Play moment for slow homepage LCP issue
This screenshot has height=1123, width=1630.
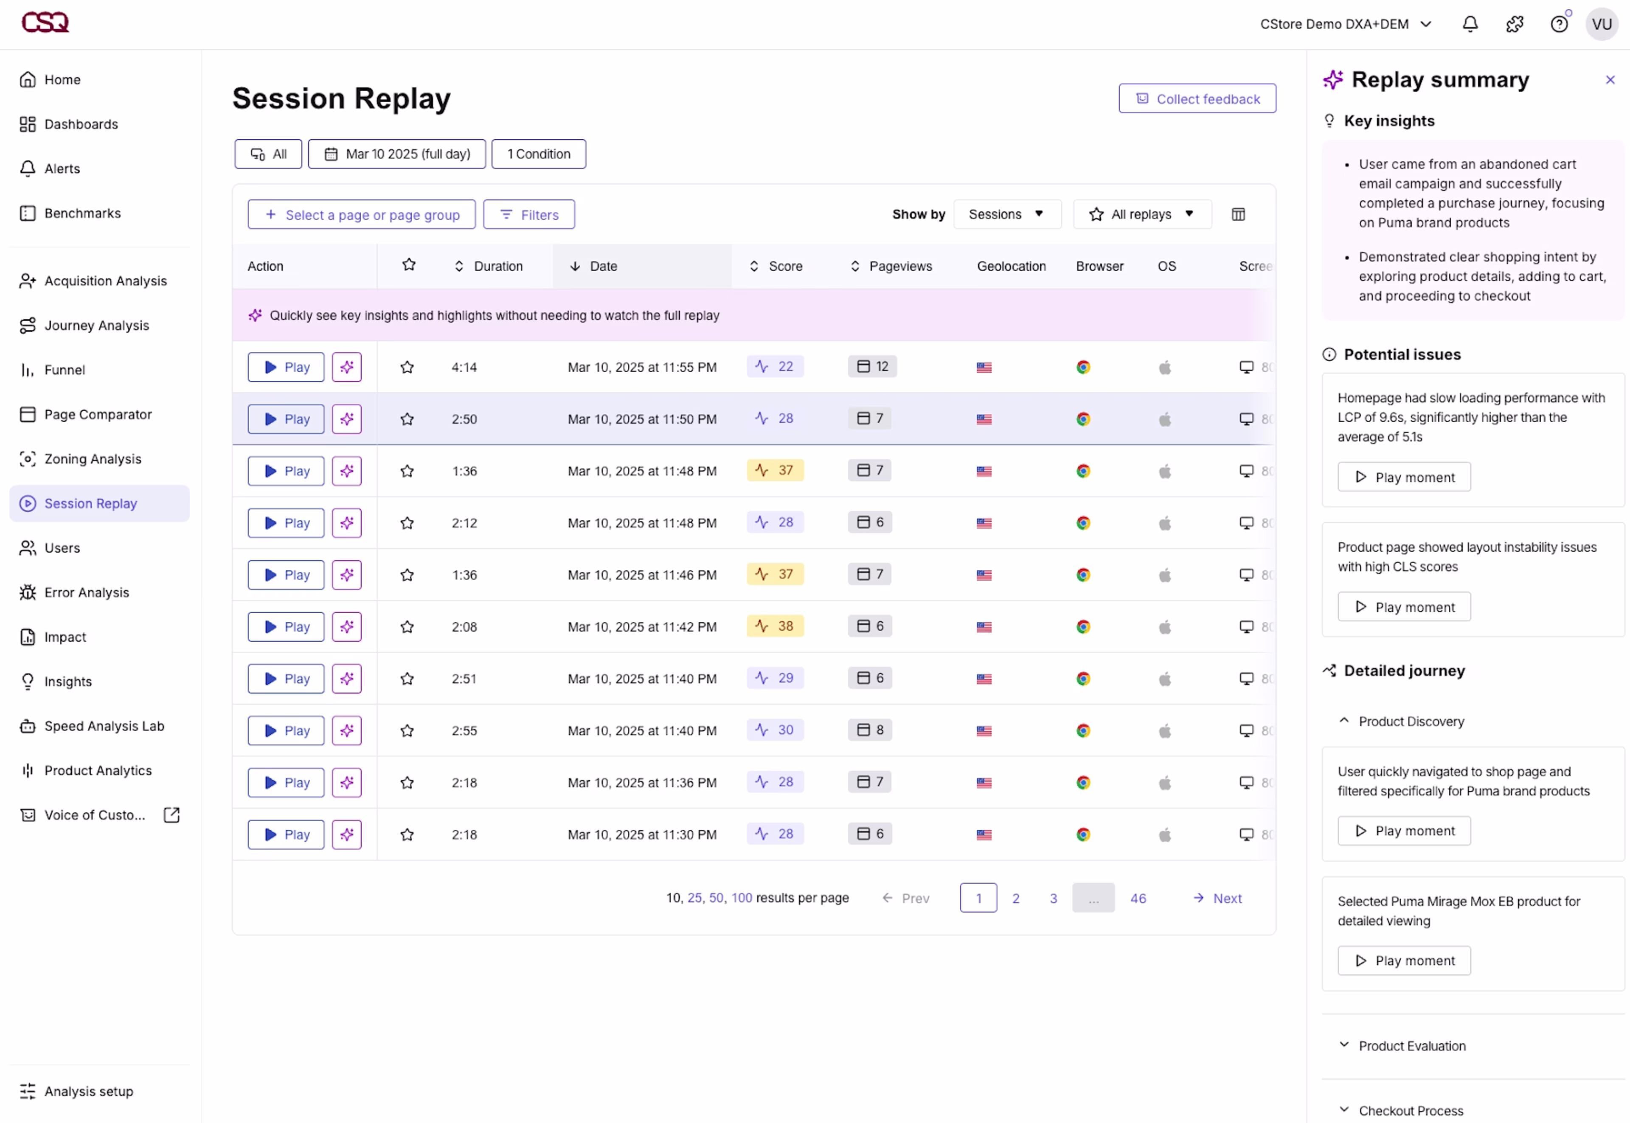click(x=1403, y=478)
